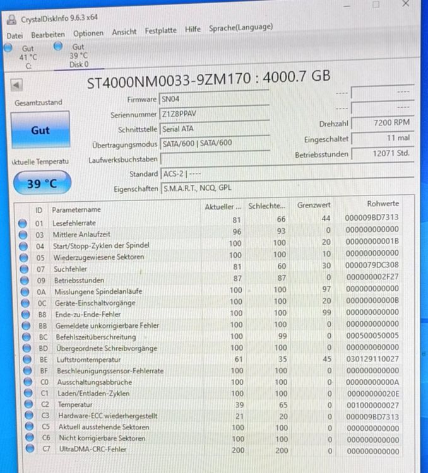This screenshot has width=428, height=473.
Task: Click status icon for Geräte-Einschaltvorgänge
Action: tap(25, 303)
